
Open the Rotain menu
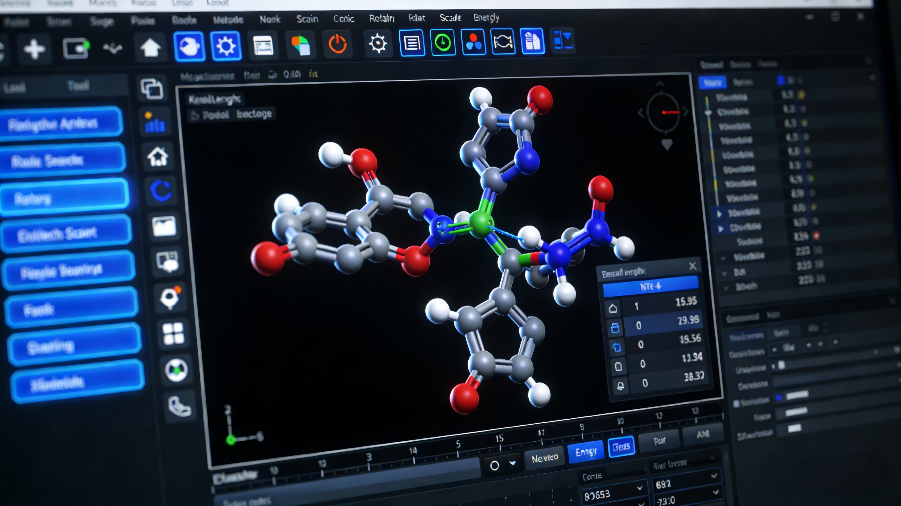click(381, 18)
